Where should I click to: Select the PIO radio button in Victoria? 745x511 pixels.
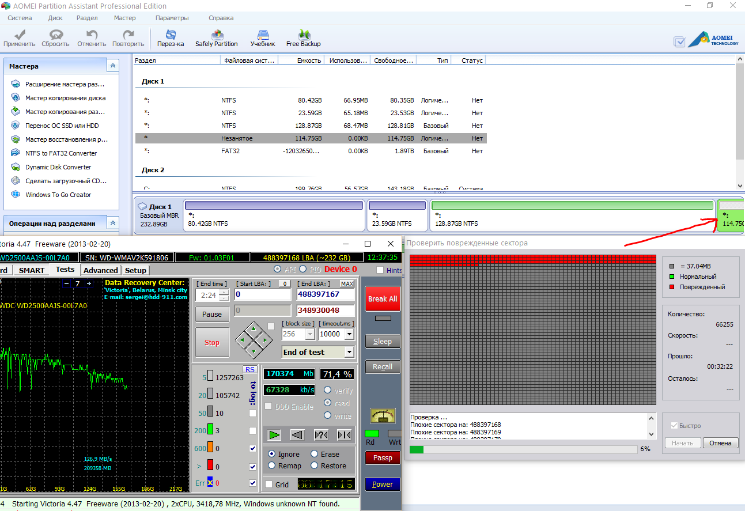point(302,269)
